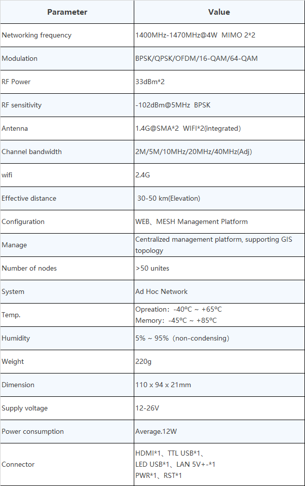Click the 2.4G wifi value

coord(142,175)
